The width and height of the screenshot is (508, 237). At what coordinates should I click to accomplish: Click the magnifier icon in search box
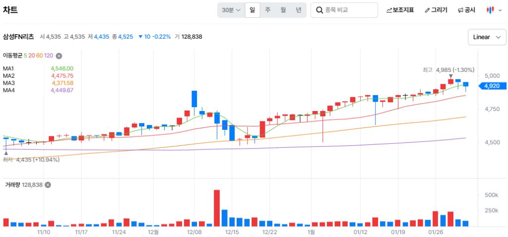pos(319,10)
